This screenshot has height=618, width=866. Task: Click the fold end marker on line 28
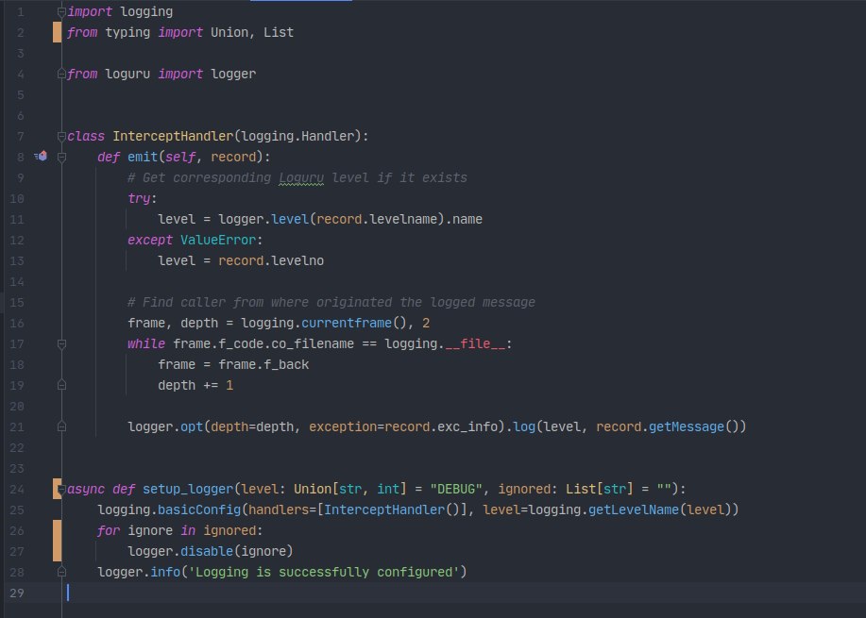(62, 572)
